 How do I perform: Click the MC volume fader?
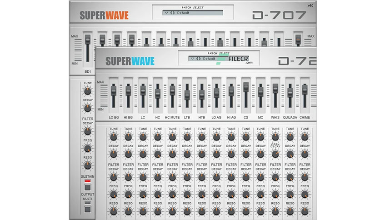260,92
